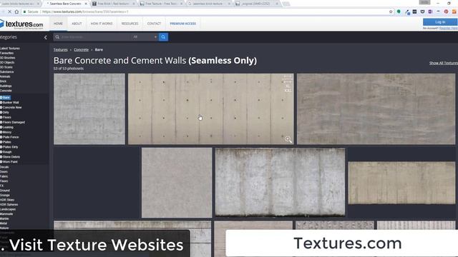Click the Register here link
Viewport: 458px width, 257px height.
(x=449, y=29)
